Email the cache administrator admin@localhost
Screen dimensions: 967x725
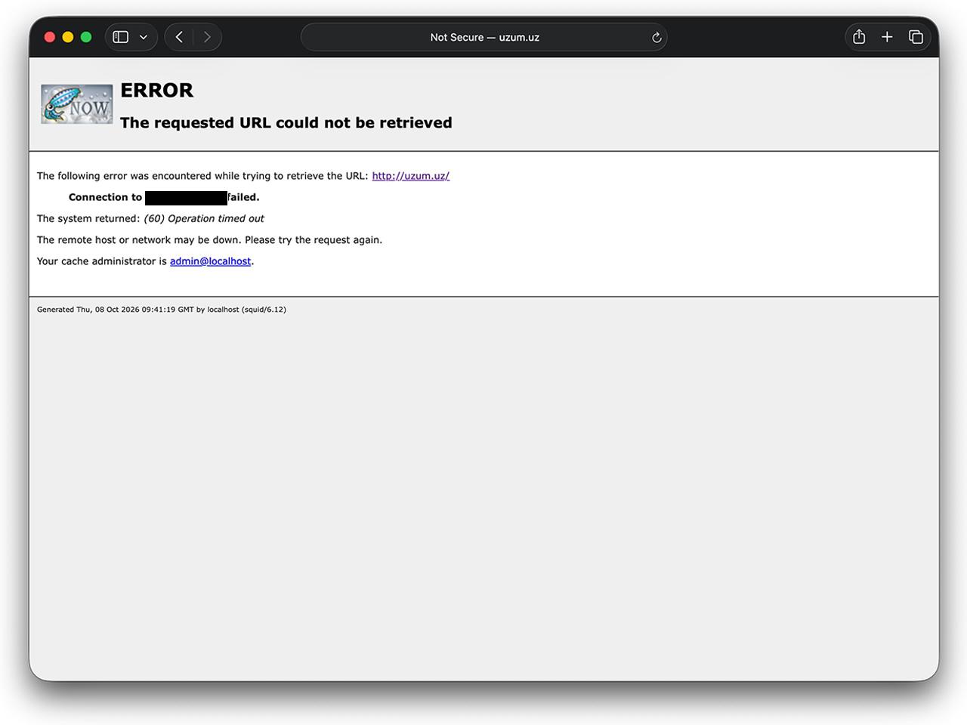(x=210, y=261)
